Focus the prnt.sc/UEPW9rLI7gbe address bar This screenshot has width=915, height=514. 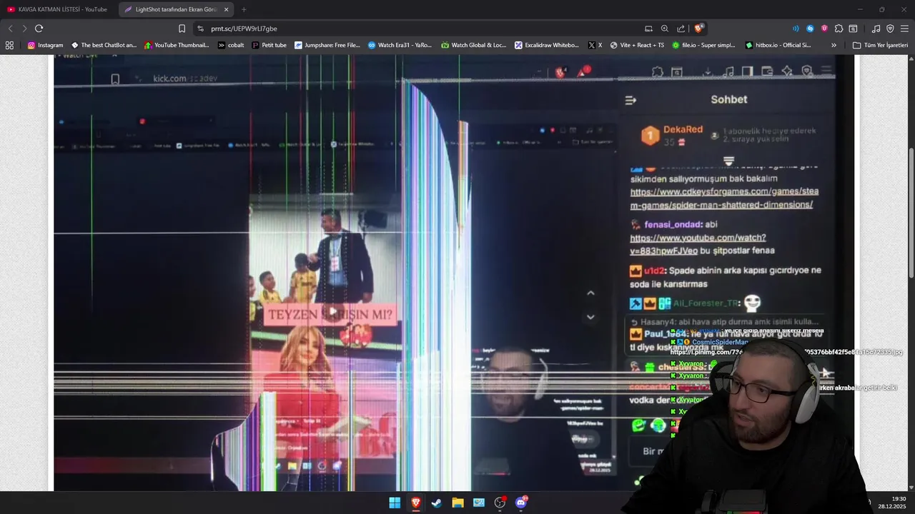[x=423, y=29]
